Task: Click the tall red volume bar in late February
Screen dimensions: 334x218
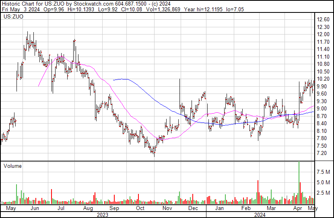Action: pos(258,192)
